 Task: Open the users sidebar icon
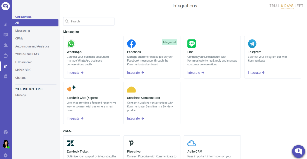coord(6,45)
